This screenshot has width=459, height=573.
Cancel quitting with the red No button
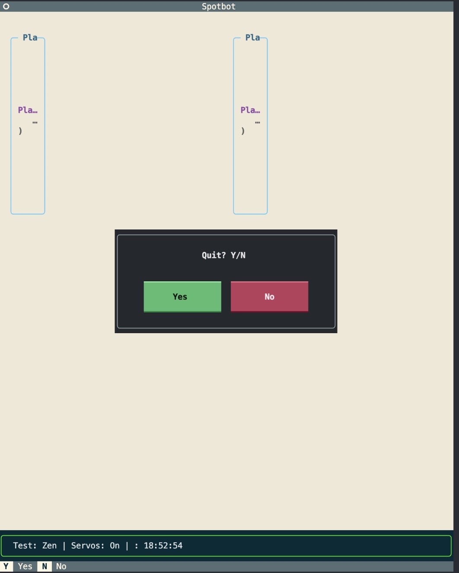coord(269,297)
